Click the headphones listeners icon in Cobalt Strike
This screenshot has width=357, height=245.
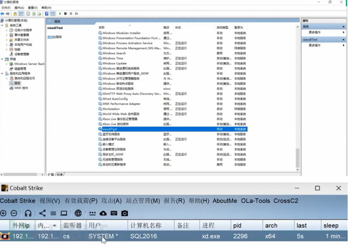point(28,213)
